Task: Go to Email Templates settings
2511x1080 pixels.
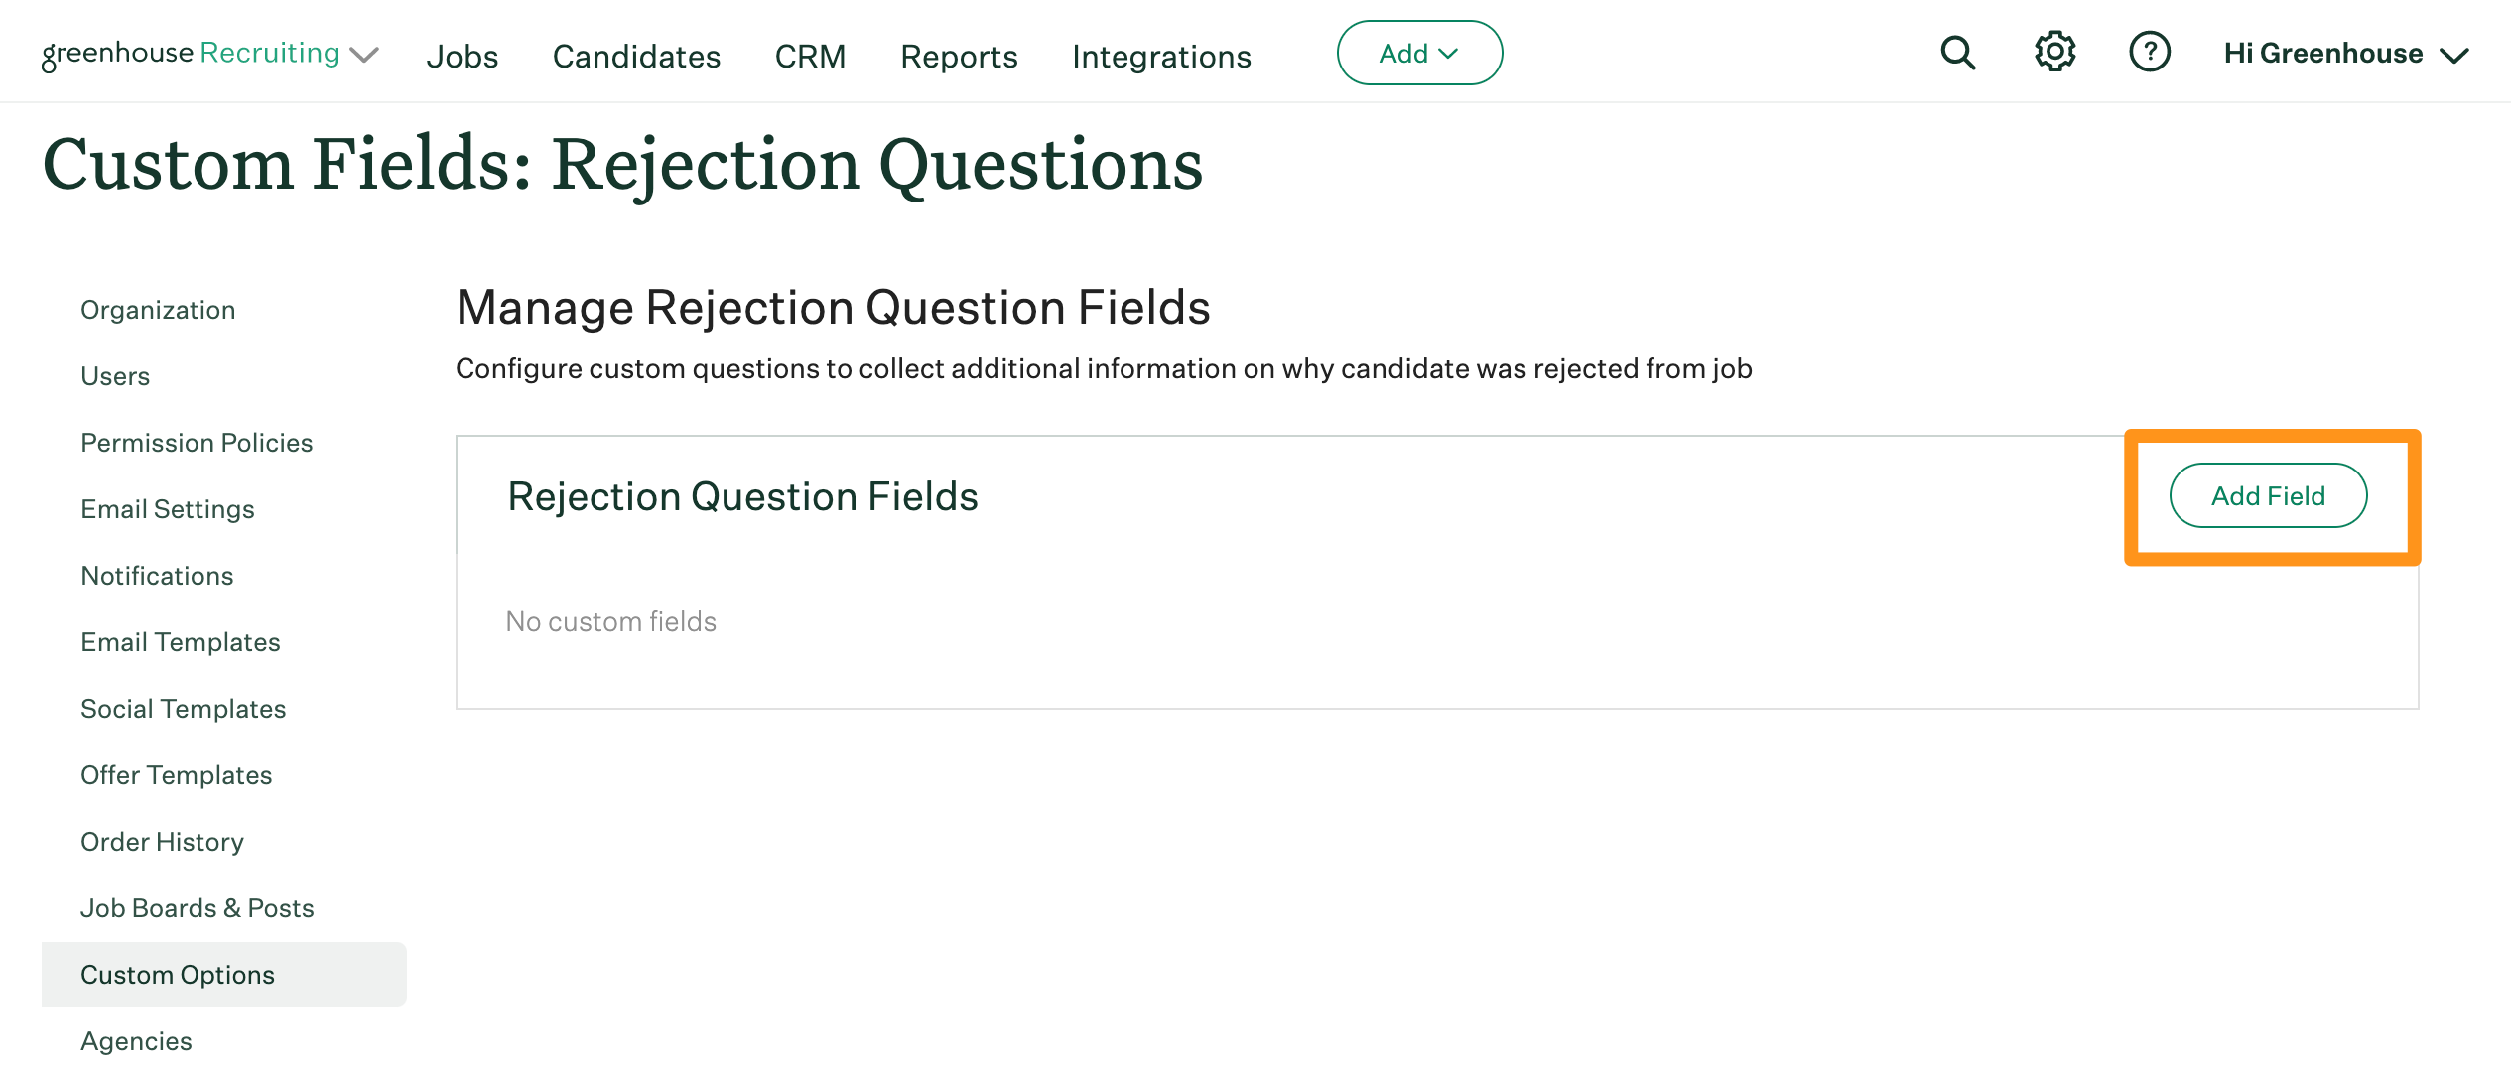Action: pos(181,642)
